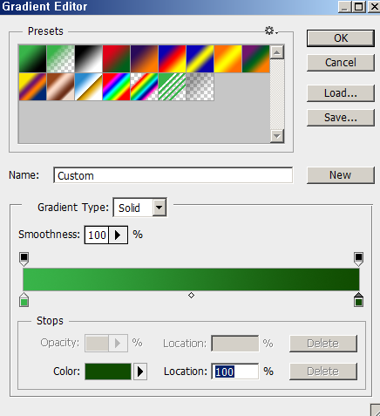Select the dark green right color stop
380x416 pixels.
[x=359, y=300]
